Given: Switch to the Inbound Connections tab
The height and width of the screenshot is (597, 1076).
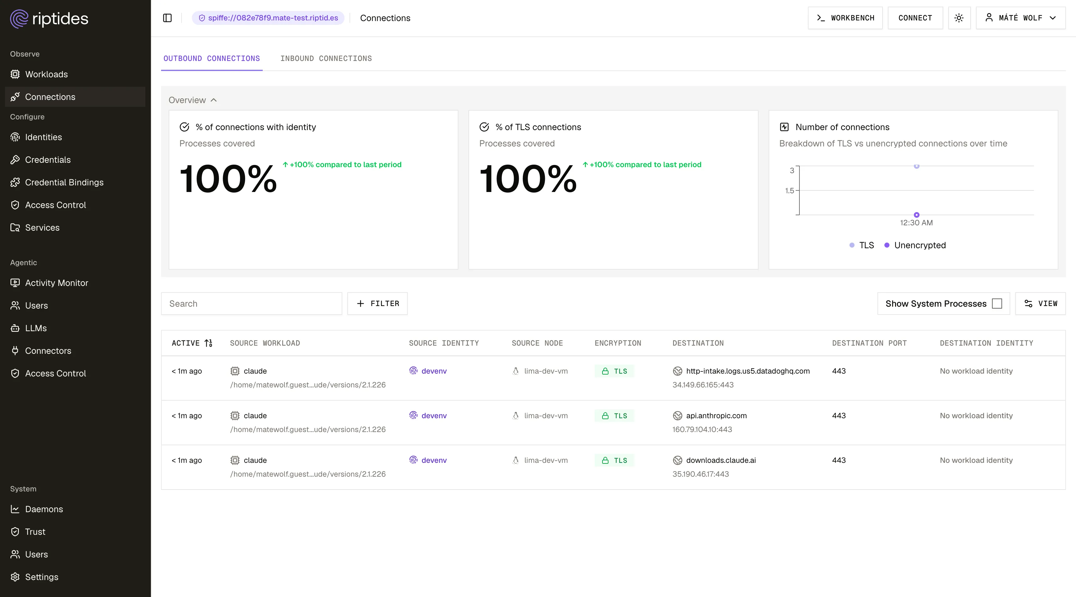Looking at the screenshot, I should 326,58.
